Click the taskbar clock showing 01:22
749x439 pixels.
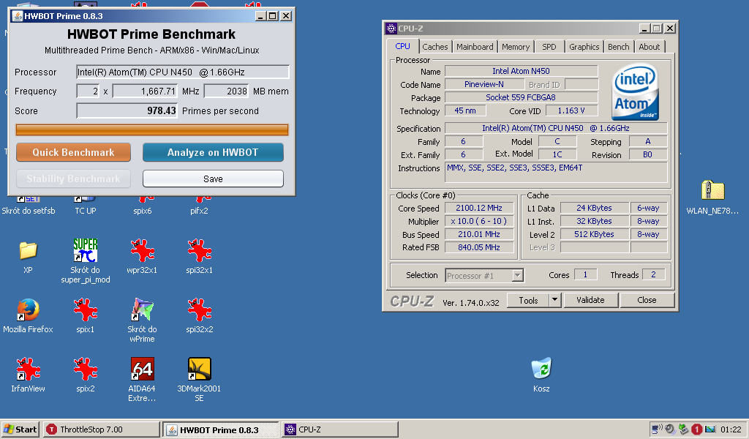click(x=731, y=429)
